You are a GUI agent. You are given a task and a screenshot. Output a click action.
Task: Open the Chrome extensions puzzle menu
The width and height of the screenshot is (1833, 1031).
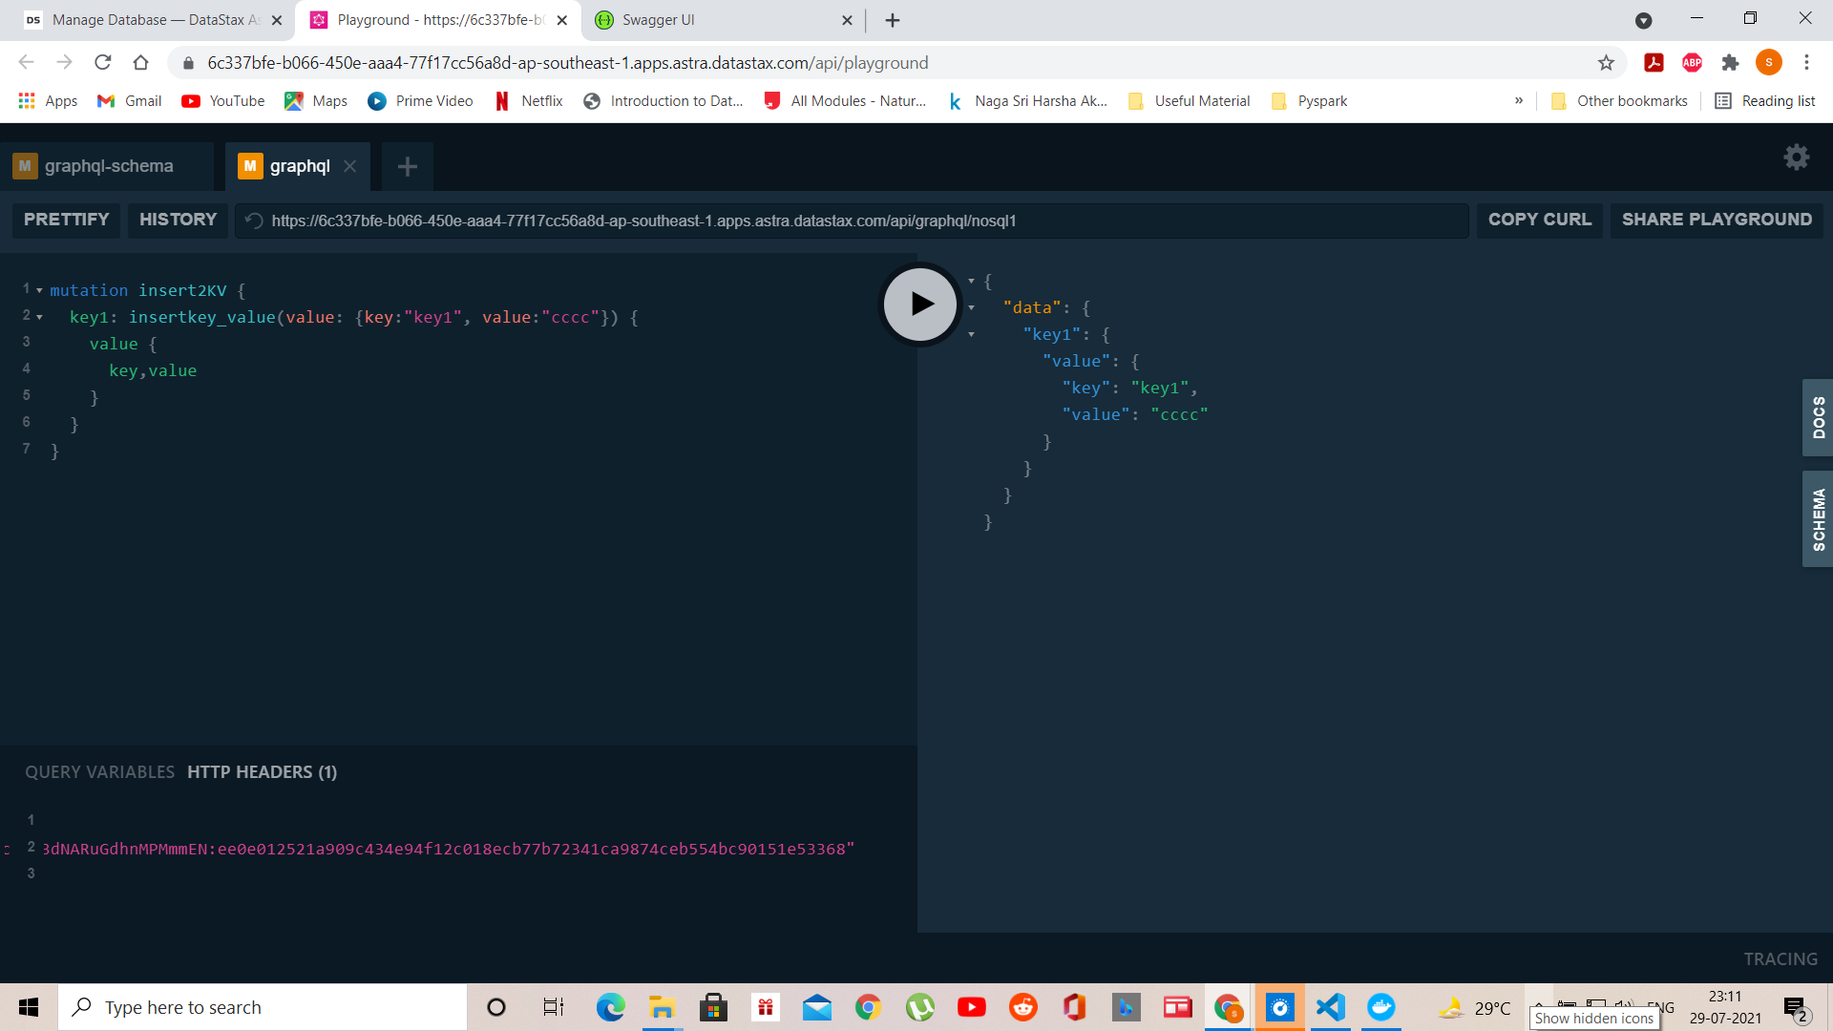(x=1730, y=62)
